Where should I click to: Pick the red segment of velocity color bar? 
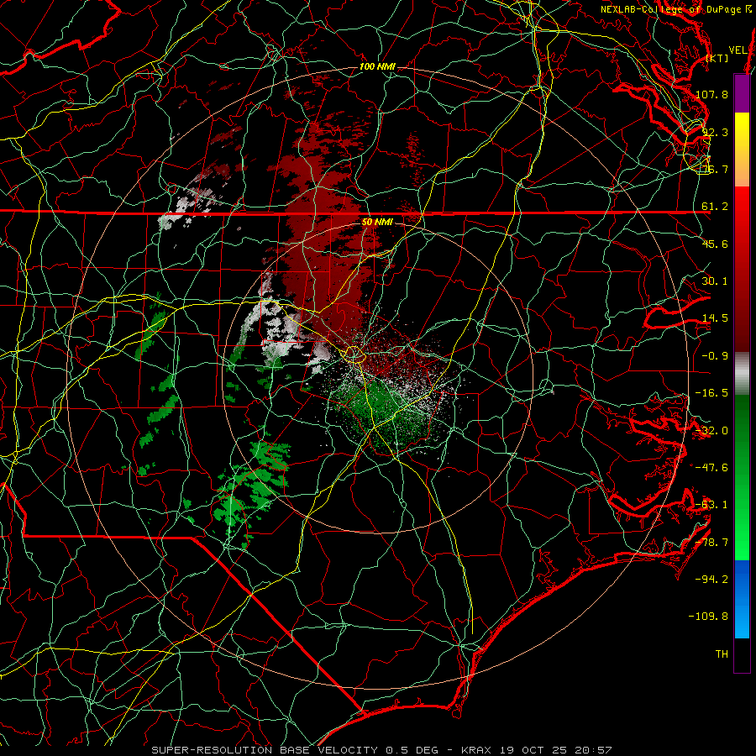(x=742, y=269)
